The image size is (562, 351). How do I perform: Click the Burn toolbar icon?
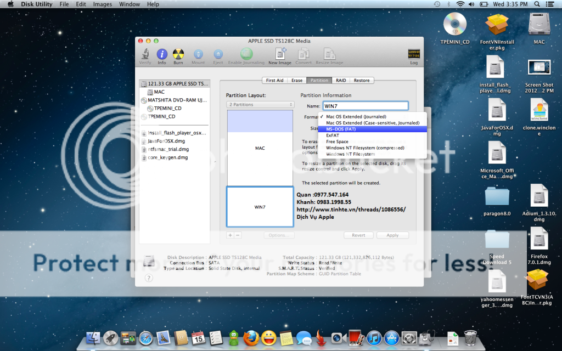[x=178, y=54]
